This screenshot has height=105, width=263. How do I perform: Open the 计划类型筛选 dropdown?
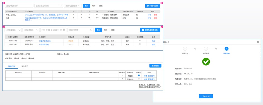(13, 30)
